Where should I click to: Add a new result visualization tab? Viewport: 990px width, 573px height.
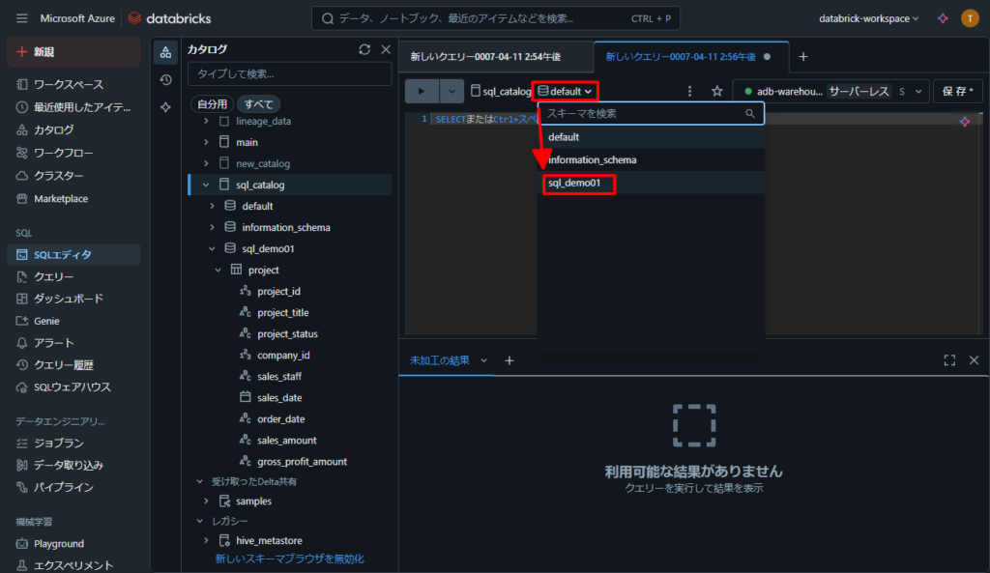tap(509, 360)
